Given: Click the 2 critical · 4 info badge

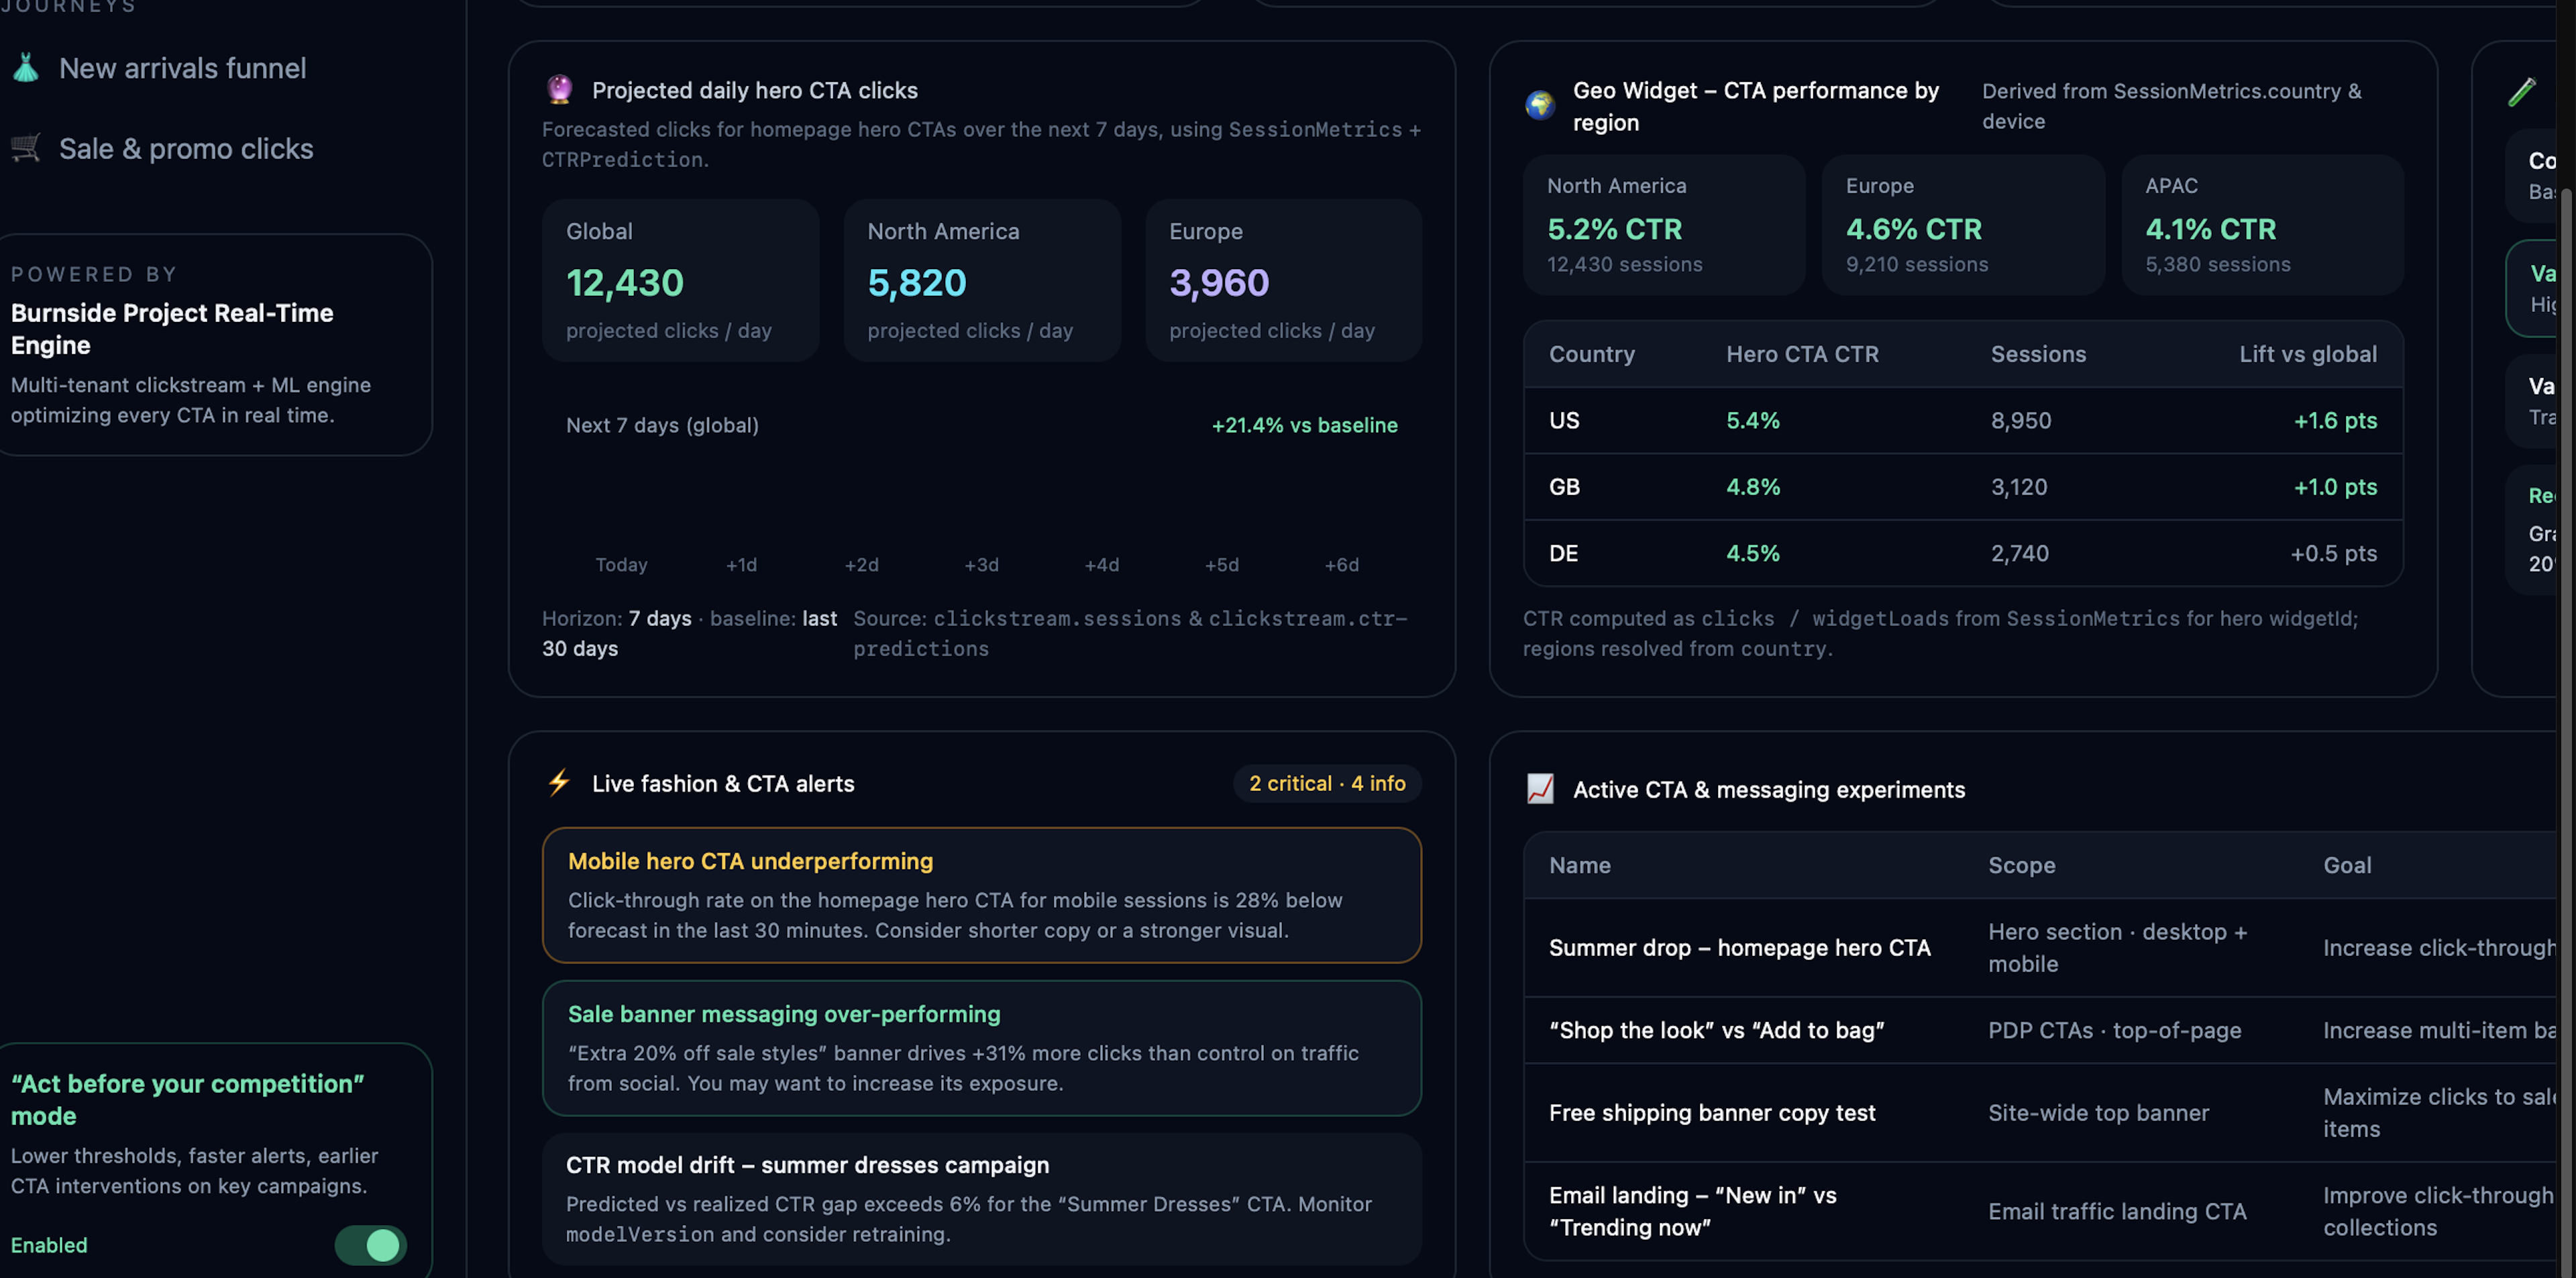Looking at the screenshot, I should pyautogui.click(x=1327, y=783).
